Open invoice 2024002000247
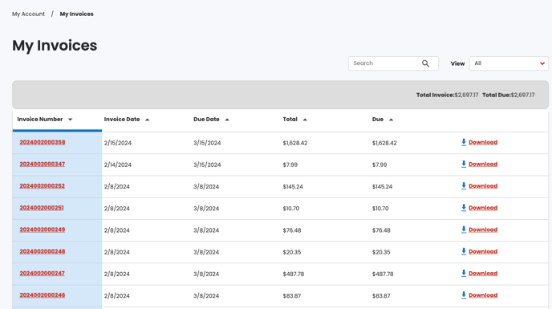 click(x=43, y=273)
